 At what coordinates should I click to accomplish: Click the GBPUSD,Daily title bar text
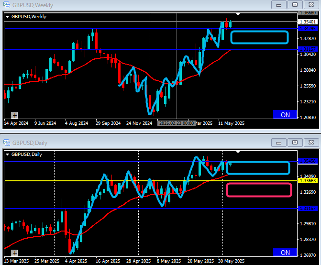click(x=30, y=143)
